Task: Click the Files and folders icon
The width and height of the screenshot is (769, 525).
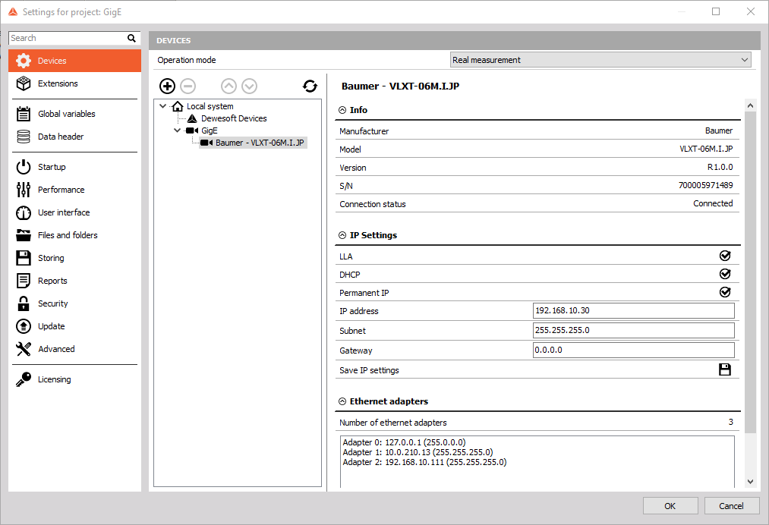Action: (24, 235)
